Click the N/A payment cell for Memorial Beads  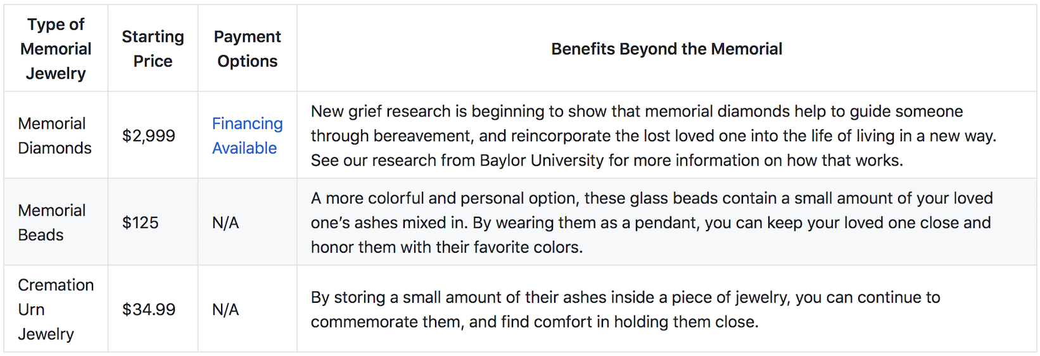pyautogui.click(x=225, y=222)
